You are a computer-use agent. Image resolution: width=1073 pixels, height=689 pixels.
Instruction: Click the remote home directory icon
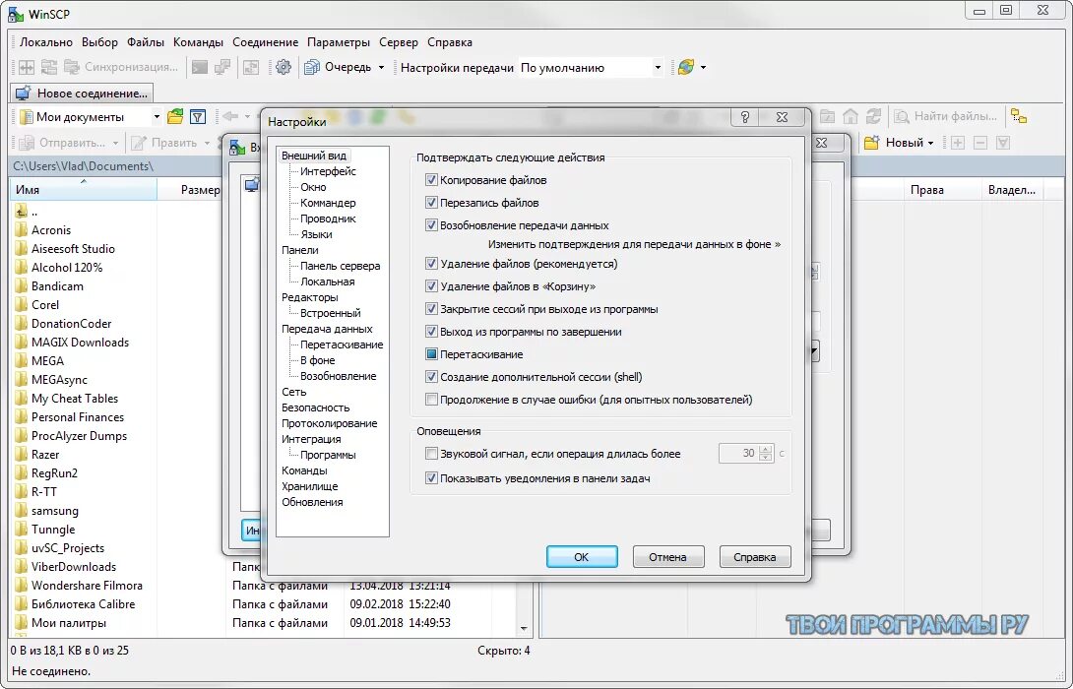(x=850, y=116)
